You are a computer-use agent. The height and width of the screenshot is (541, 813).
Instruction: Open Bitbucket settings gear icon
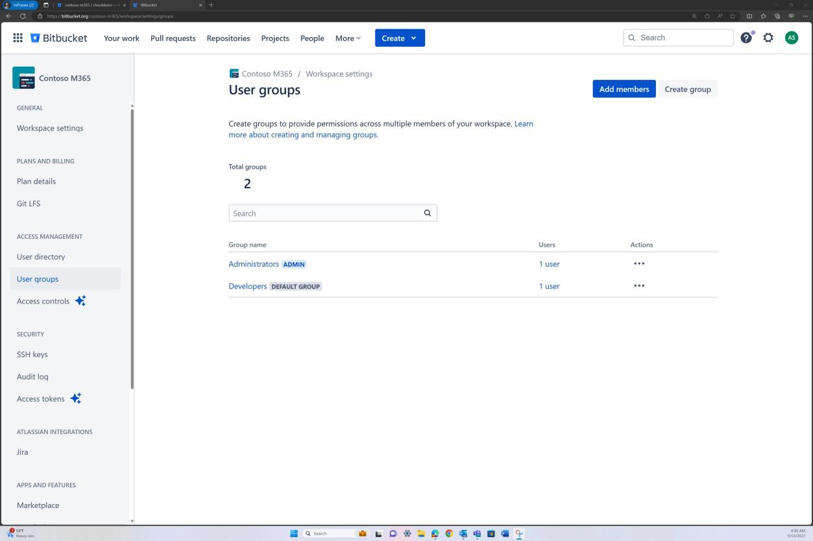(768, 38)
